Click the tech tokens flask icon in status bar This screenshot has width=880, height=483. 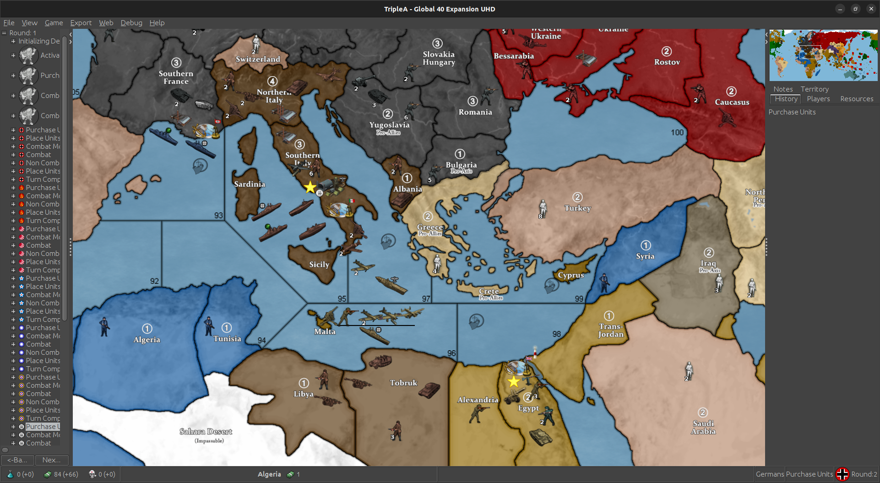[10, 474]
